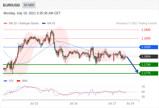Click the Research © 2021 Trading Central credit

[136, 23]
